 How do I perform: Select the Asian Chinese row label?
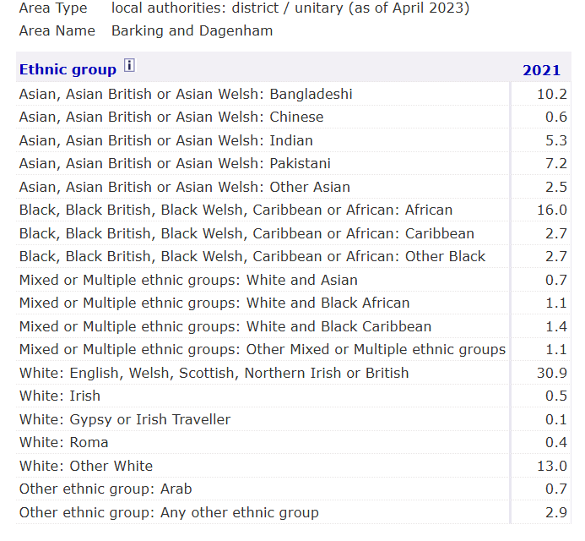point(171,117)
